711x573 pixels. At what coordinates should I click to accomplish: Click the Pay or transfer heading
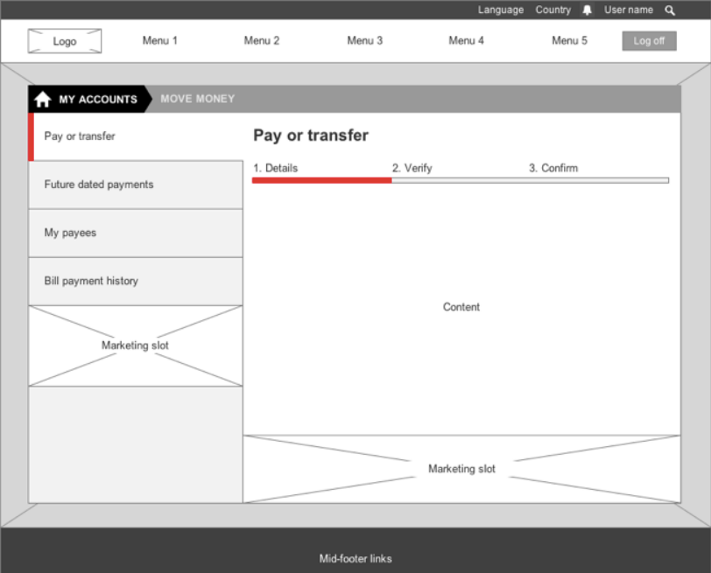[311, 136]
